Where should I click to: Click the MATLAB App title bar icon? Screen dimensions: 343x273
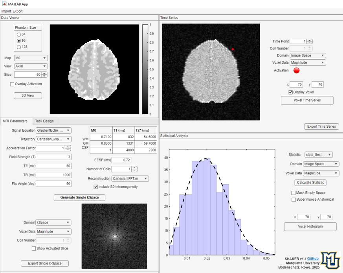pos(4,4)
